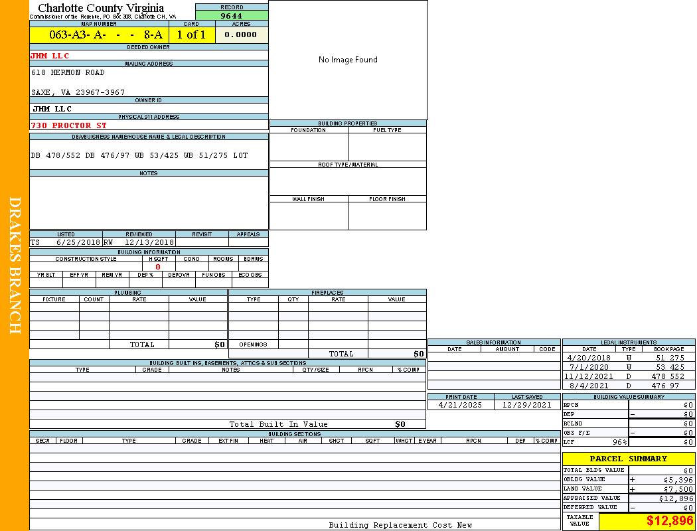Click the record number 9644 field
697x531 pixels.
coord(232,16)
